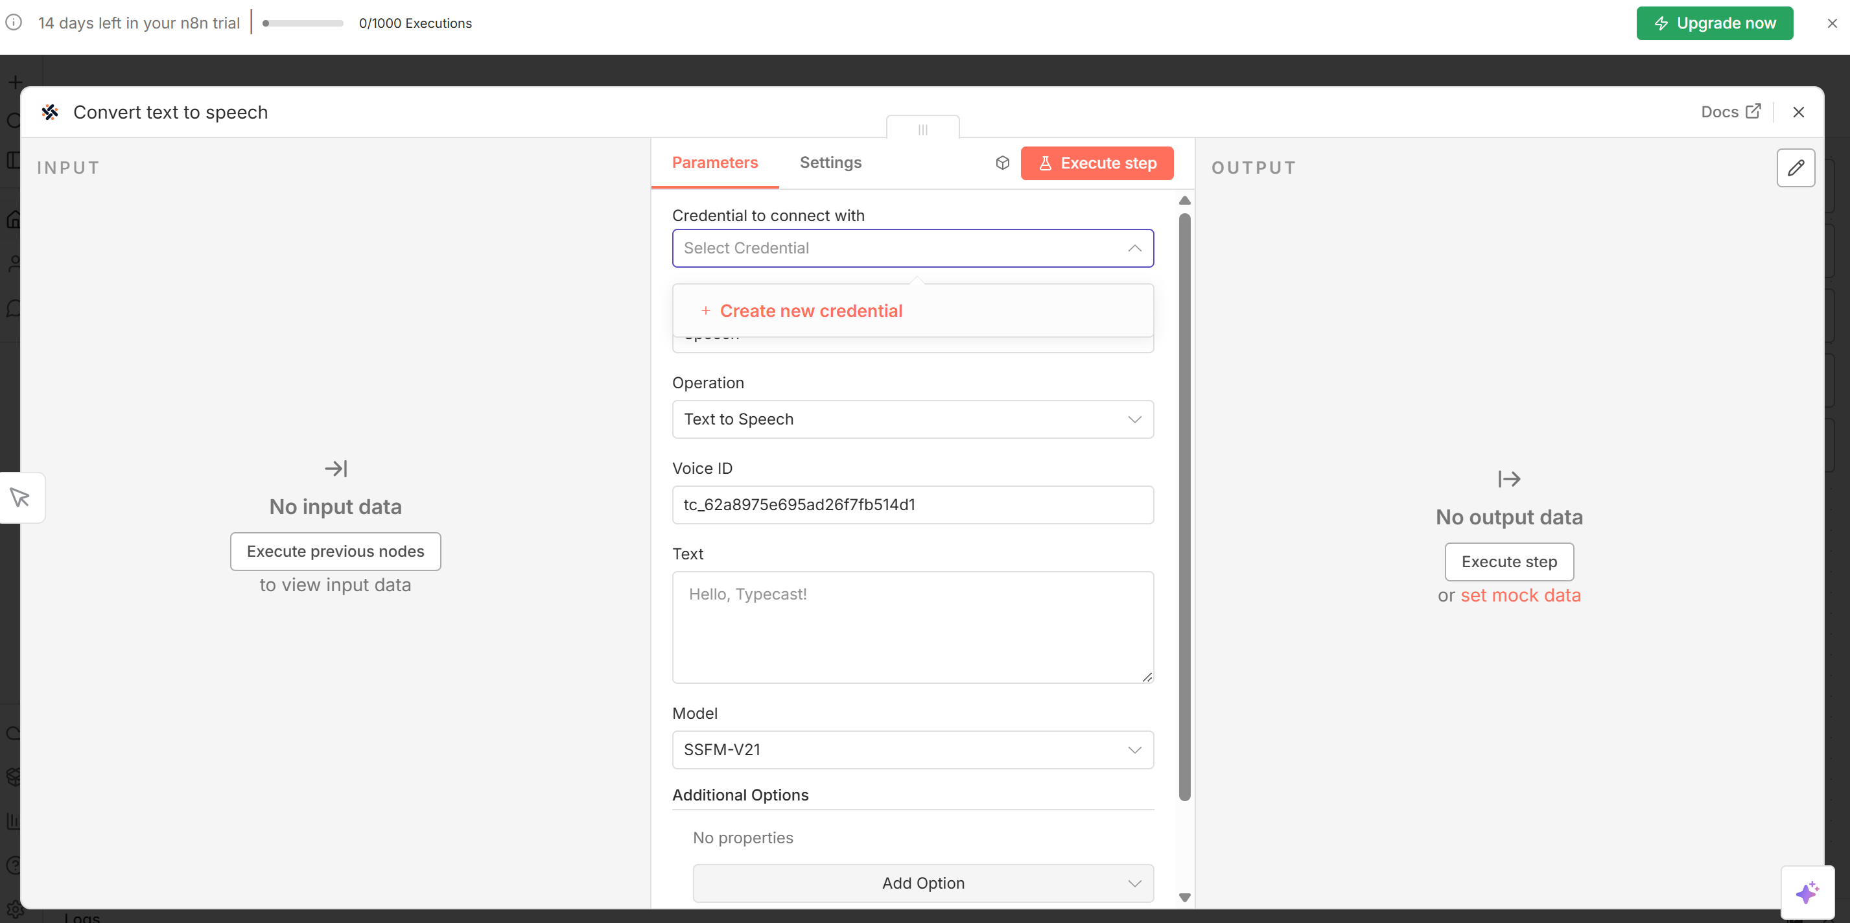1850x923 pixels.
Task: Click set mock data link in OUTPUT panel
Action: (x=1520, y=595)
